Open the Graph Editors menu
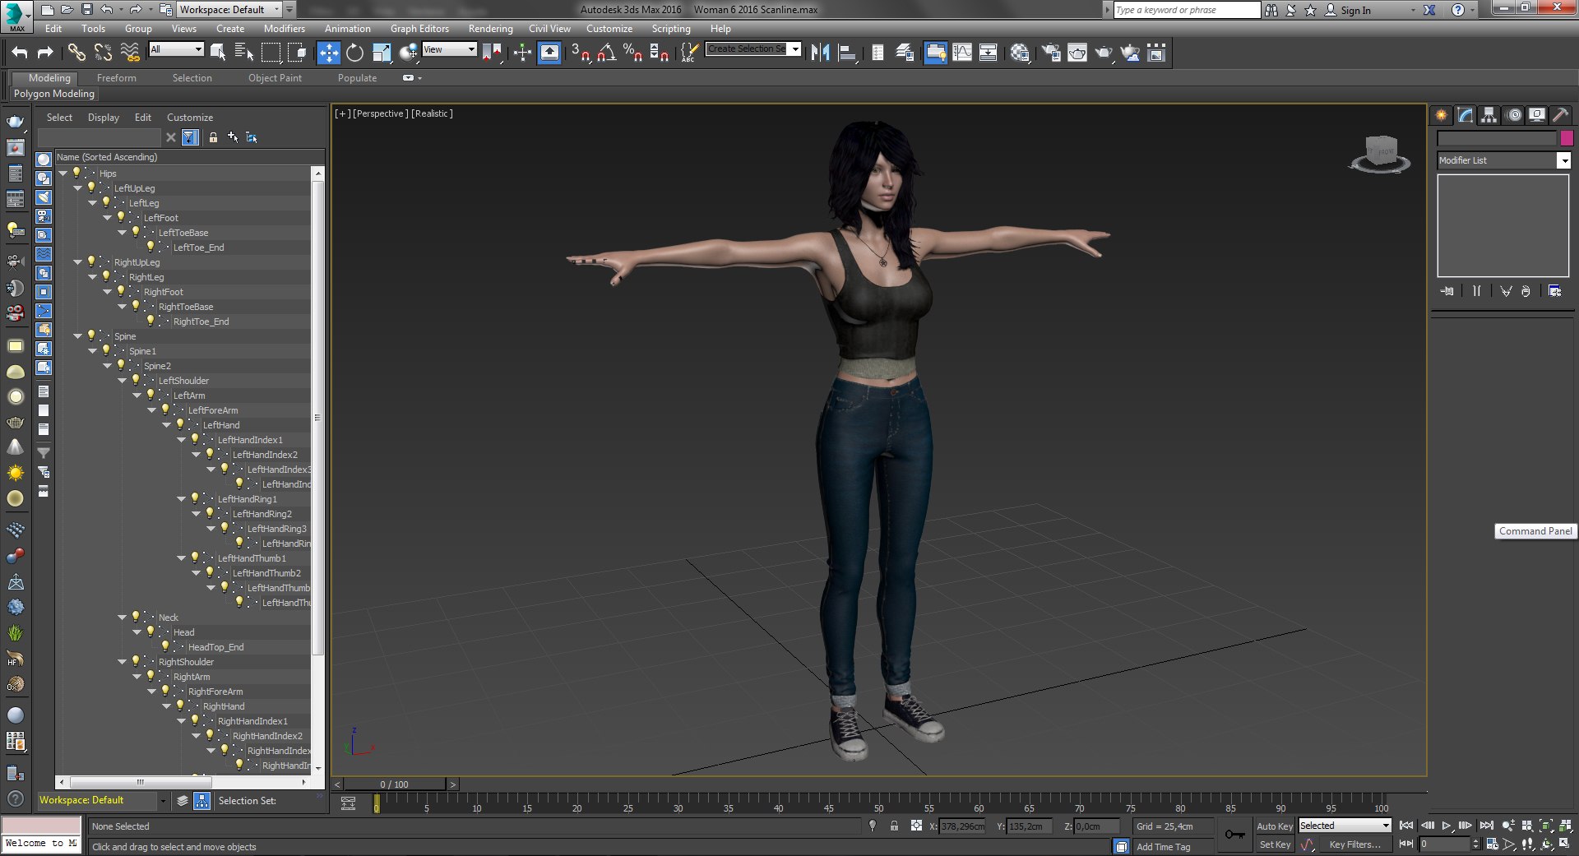This screenshot has height=856, width=1579. point(419,29)
